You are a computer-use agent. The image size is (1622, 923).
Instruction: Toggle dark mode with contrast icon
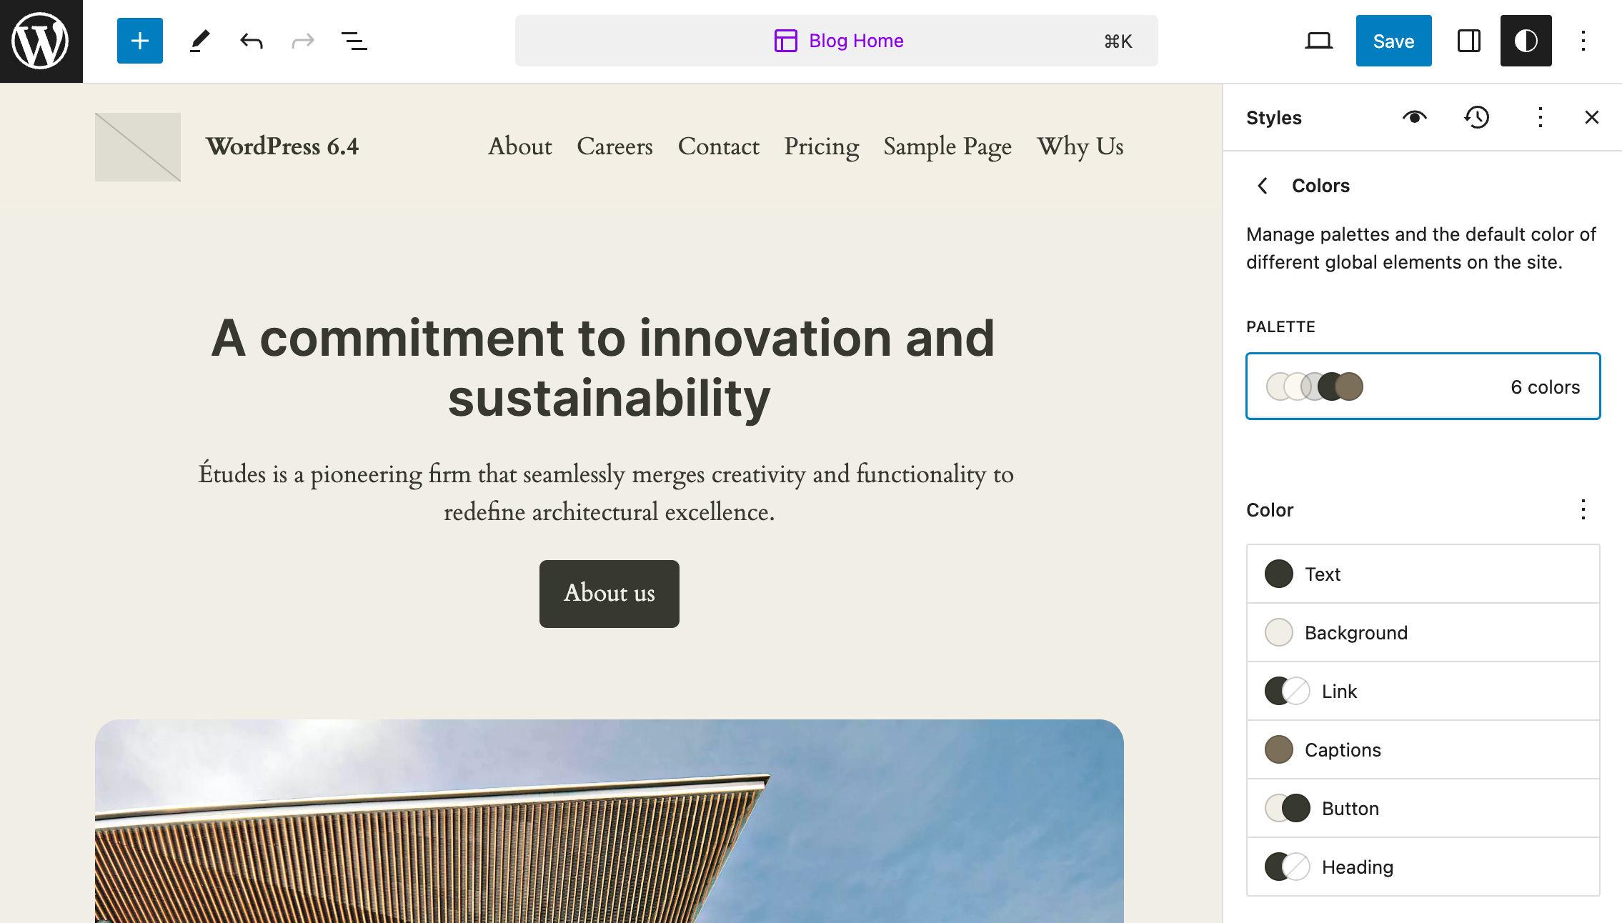[x=1524, y=40]
